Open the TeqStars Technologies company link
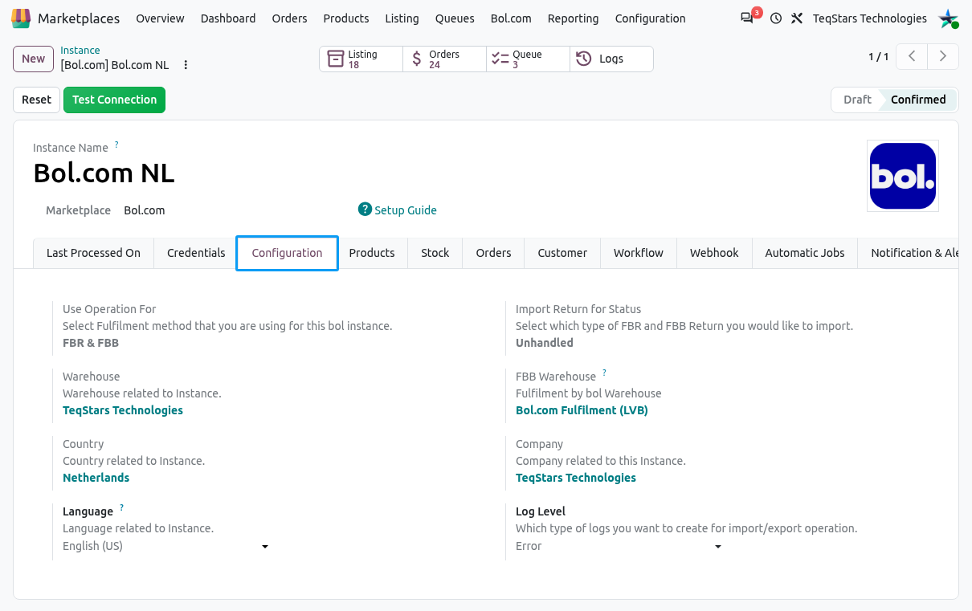This screenshot has height=611, width=972. click(x=576, y=478)
